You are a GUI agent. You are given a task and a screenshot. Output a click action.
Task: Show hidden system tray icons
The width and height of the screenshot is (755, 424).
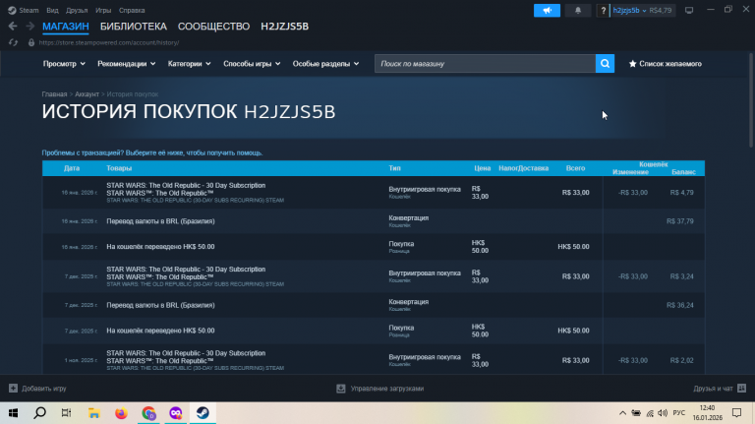622,413
